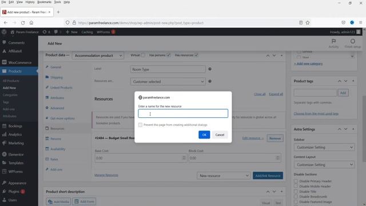Open the browser home page icon
Image resolution: width=366 pixels, height=206 pixels.
(x=31, y=23)
